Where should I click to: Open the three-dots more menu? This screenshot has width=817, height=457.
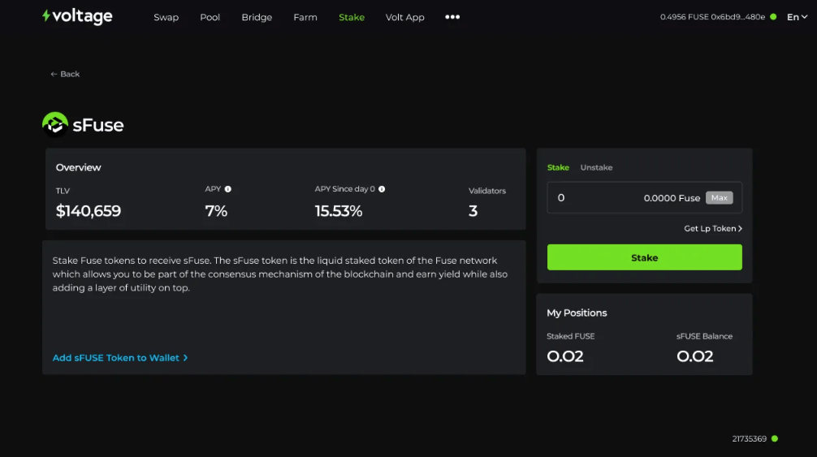pyautogui.click(x=452, y=17)
